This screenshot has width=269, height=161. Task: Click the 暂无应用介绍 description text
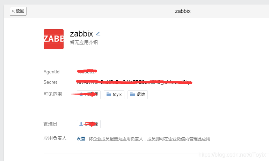[84, 42]
